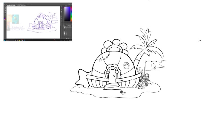
Task: Pick a shade in the Photoshop color field
Action: [67, 14]
